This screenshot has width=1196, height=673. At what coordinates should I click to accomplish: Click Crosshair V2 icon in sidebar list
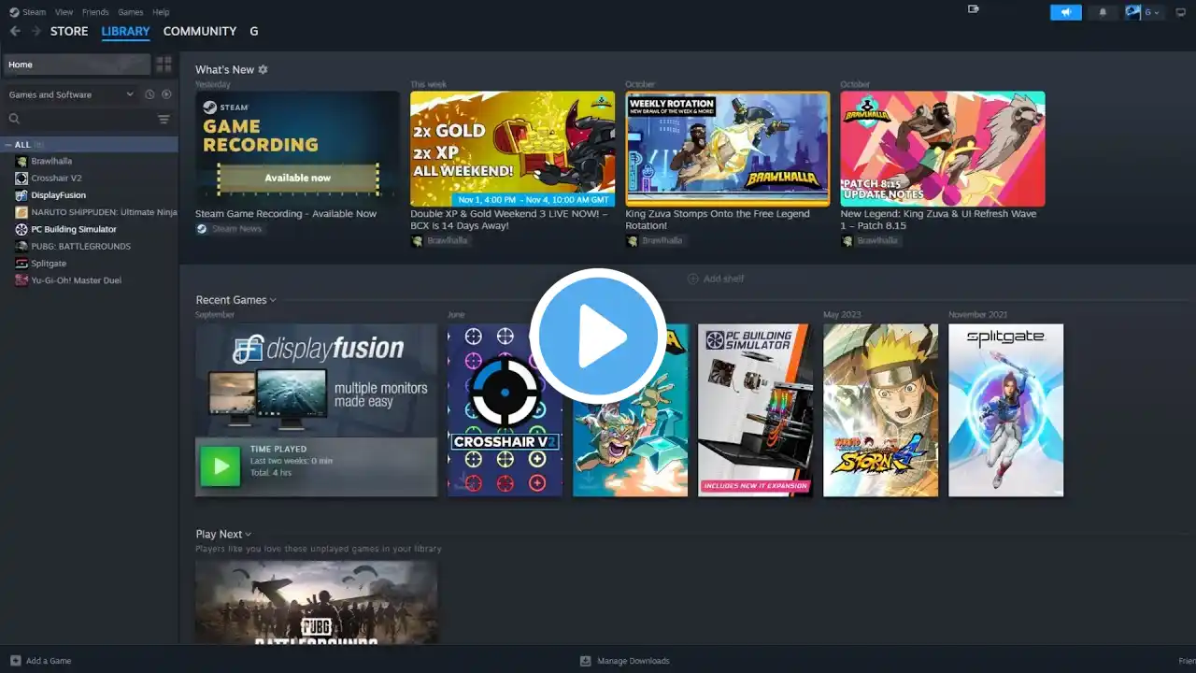pyautogui.click(x=21, y=178)
